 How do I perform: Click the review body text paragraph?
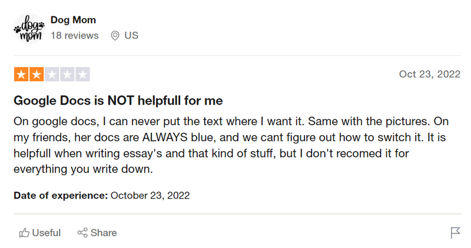[231, 145]
